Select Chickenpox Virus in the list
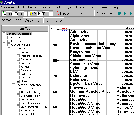The height and width of the screenshot is (115, 134). (86, 56)
